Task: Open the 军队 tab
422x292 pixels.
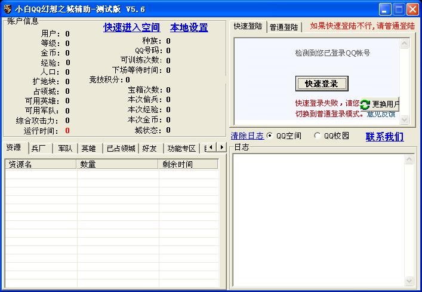Action: (65, 149)
